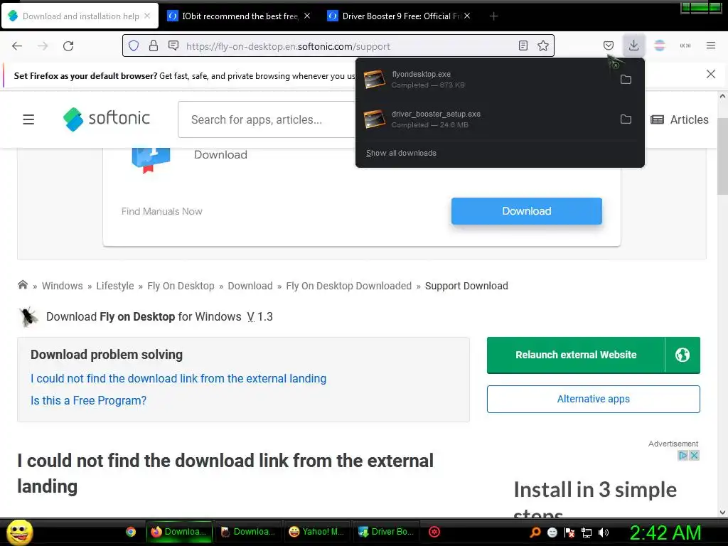Click the 2:42 AM clock
The width and height of the screenshot is (728, 546).
tap(665, 532)
